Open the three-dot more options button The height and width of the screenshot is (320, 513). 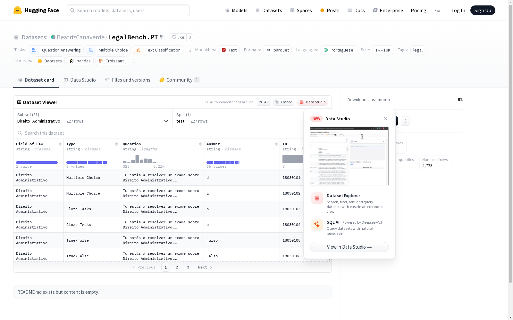click(x=406, y=121)
